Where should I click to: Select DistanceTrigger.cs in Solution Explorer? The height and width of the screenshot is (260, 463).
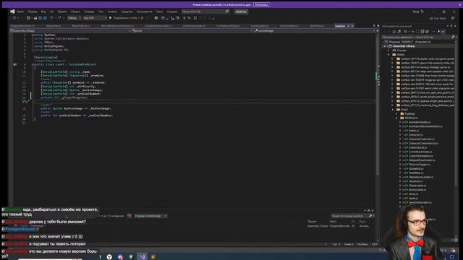[420, 165]
